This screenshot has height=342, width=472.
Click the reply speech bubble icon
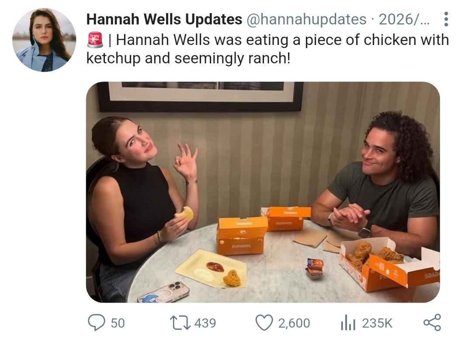coord(96,322)
